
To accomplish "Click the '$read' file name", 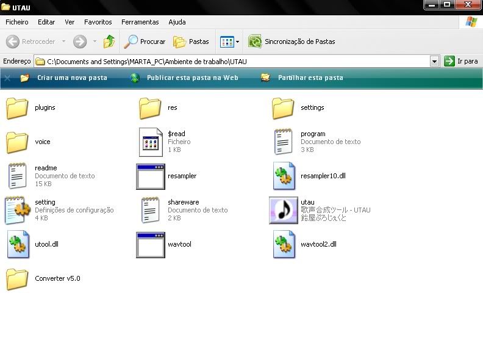I will coord(176,134).
